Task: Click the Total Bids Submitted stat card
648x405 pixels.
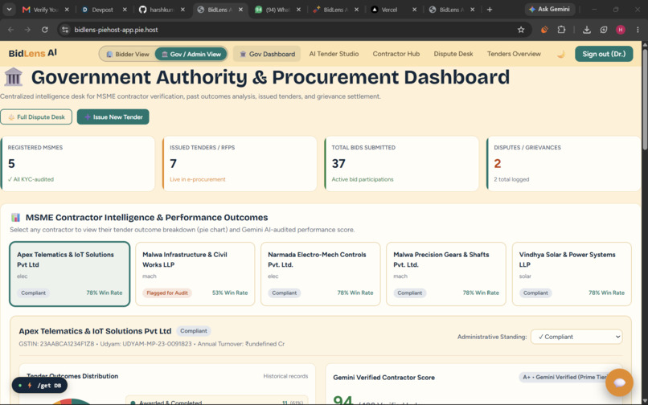Action: [401, 164]
